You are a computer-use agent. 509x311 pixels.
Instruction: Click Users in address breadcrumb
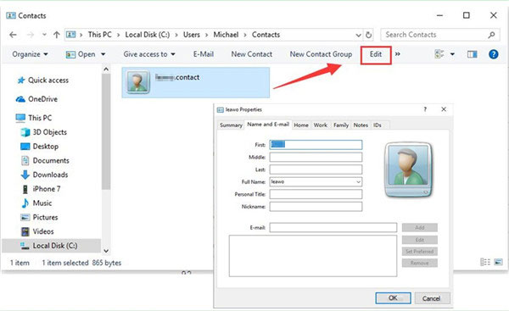[192, 35]
